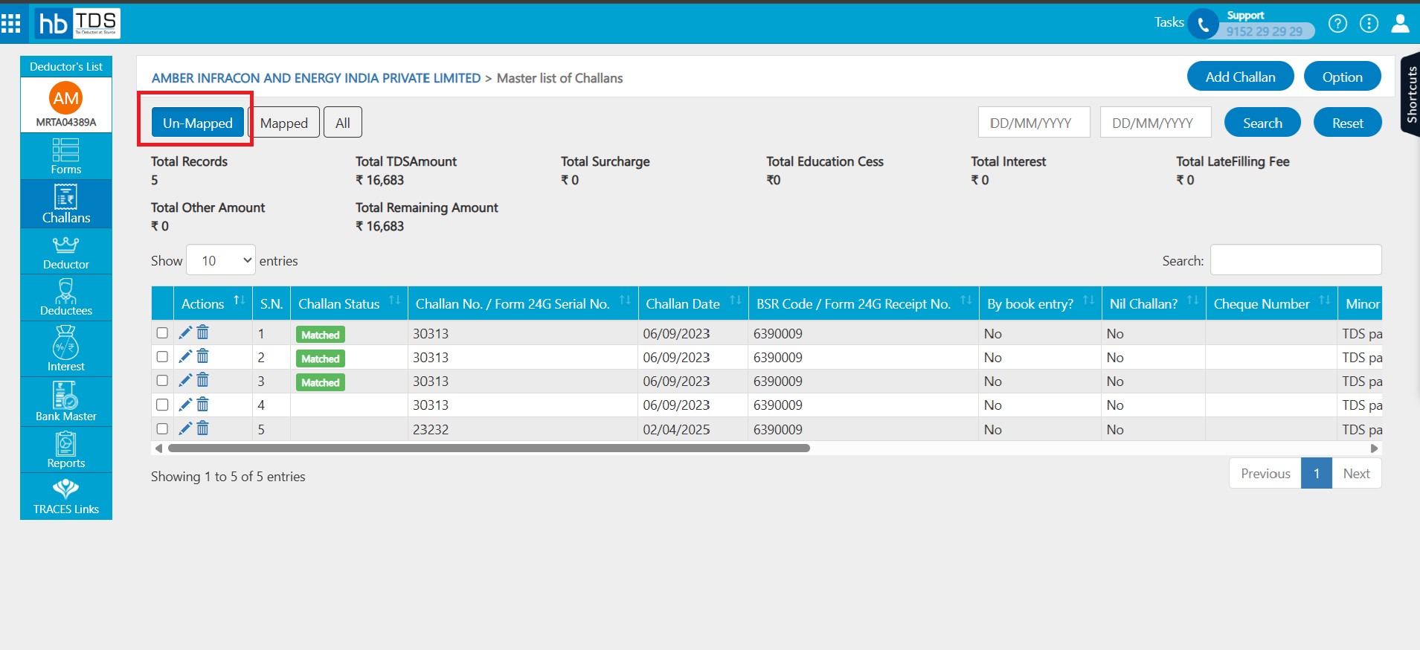Sort by Challan Status column
1420x650 pixels.
349,303
